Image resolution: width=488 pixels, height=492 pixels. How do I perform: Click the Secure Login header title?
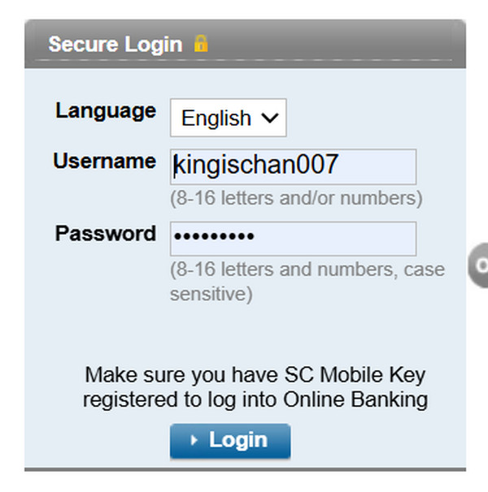[x=115, y=44]
